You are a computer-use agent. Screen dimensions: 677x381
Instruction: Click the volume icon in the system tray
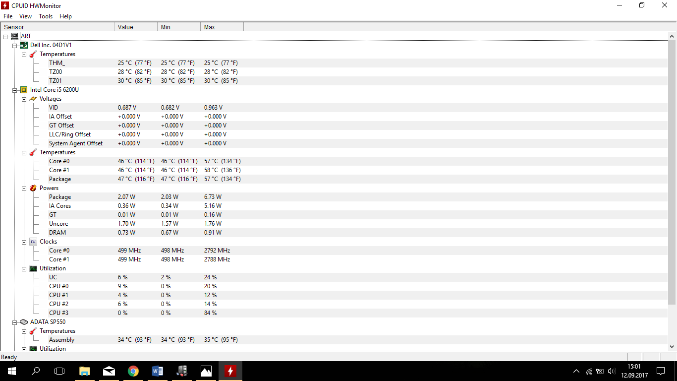612,371
